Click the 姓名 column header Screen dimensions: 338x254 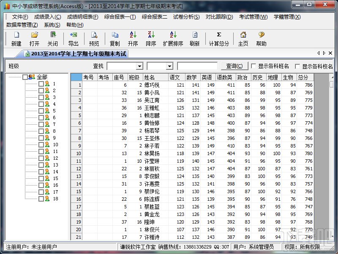tap(155, 77)
